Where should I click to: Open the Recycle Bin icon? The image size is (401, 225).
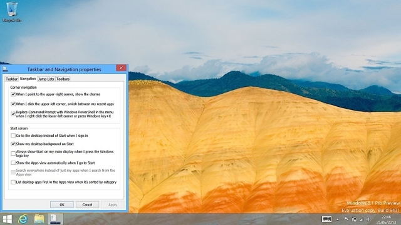pos(12,12)
